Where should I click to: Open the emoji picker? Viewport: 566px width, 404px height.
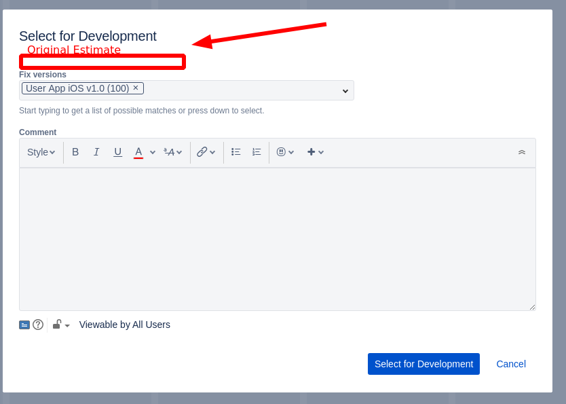(x=282, y=151)
